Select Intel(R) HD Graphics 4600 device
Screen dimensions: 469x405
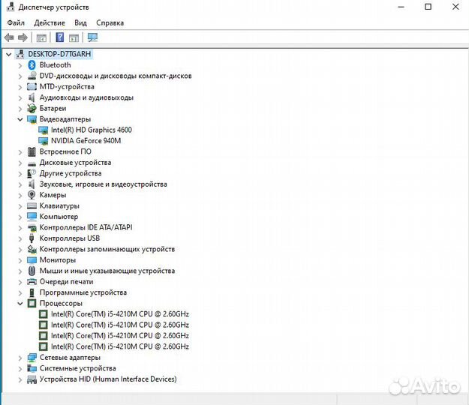click(x=92, y=130)
